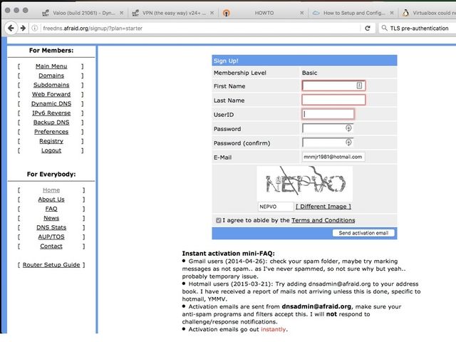Click the captcha image

(x=305, y=184)
